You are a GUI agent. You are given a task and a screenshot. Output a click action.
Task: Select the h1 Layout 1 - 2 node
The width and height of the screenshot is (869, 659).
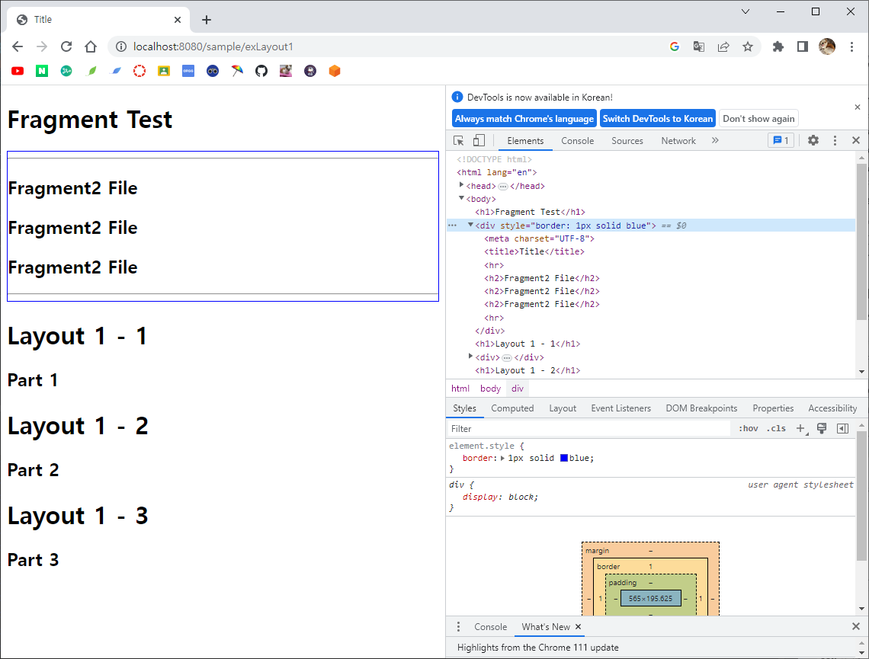tap(527, 370)
